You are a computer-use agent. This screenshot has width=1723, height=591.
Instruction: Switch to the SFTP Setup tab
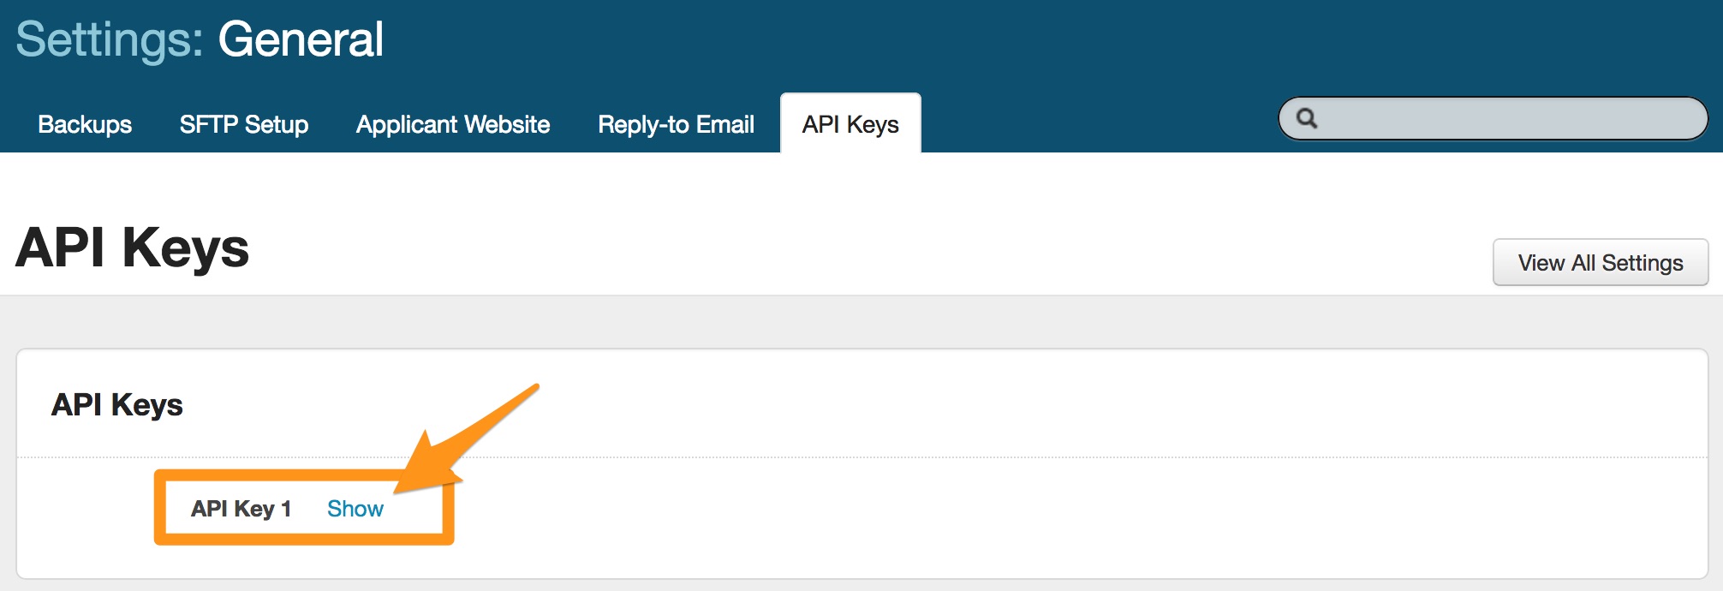pos(244,125)
